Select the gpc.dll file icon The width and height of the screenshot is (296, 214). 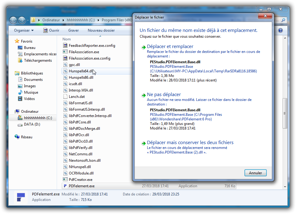click(65, 64)
